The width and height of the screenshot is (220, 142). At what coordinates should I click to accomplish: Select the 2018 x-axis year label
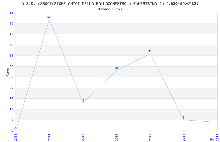(x=184, y=137)
